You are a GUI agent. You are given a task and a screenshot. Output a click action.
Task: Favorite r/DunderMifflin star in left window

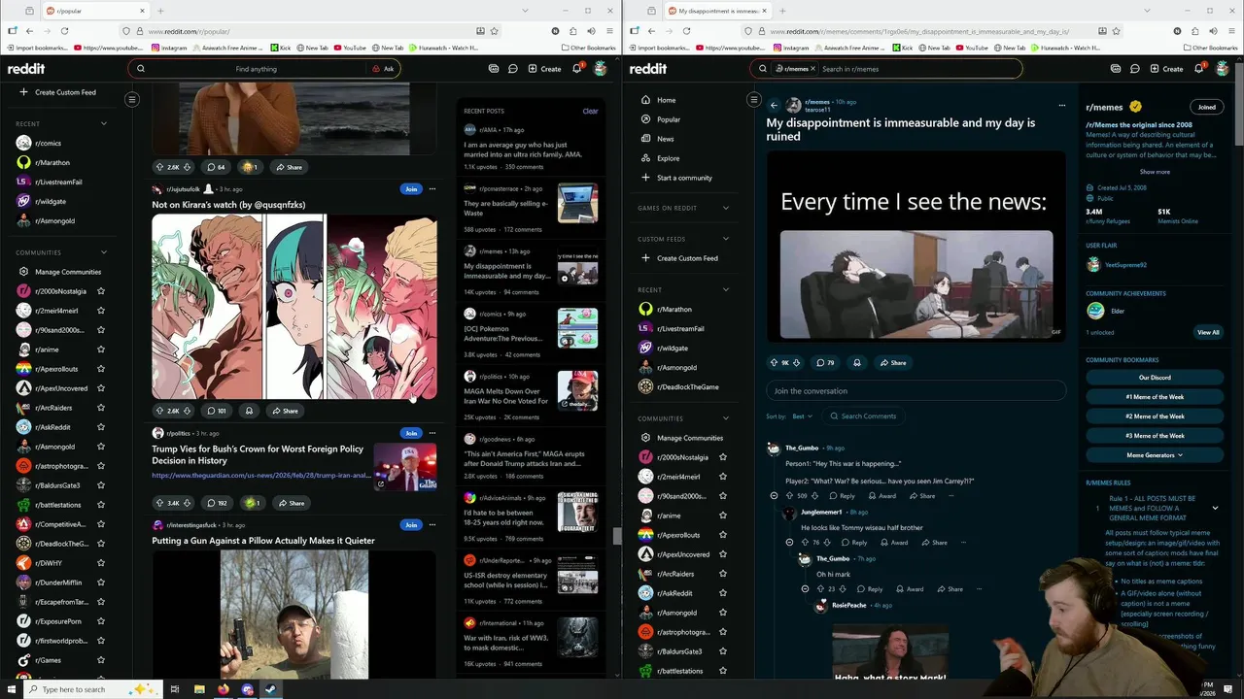coord(101,582)
